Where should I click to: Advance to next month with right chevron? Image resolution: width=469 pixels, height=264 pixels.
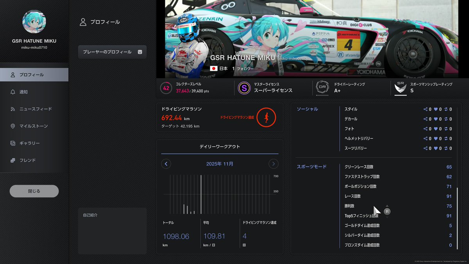coord(274,164)
